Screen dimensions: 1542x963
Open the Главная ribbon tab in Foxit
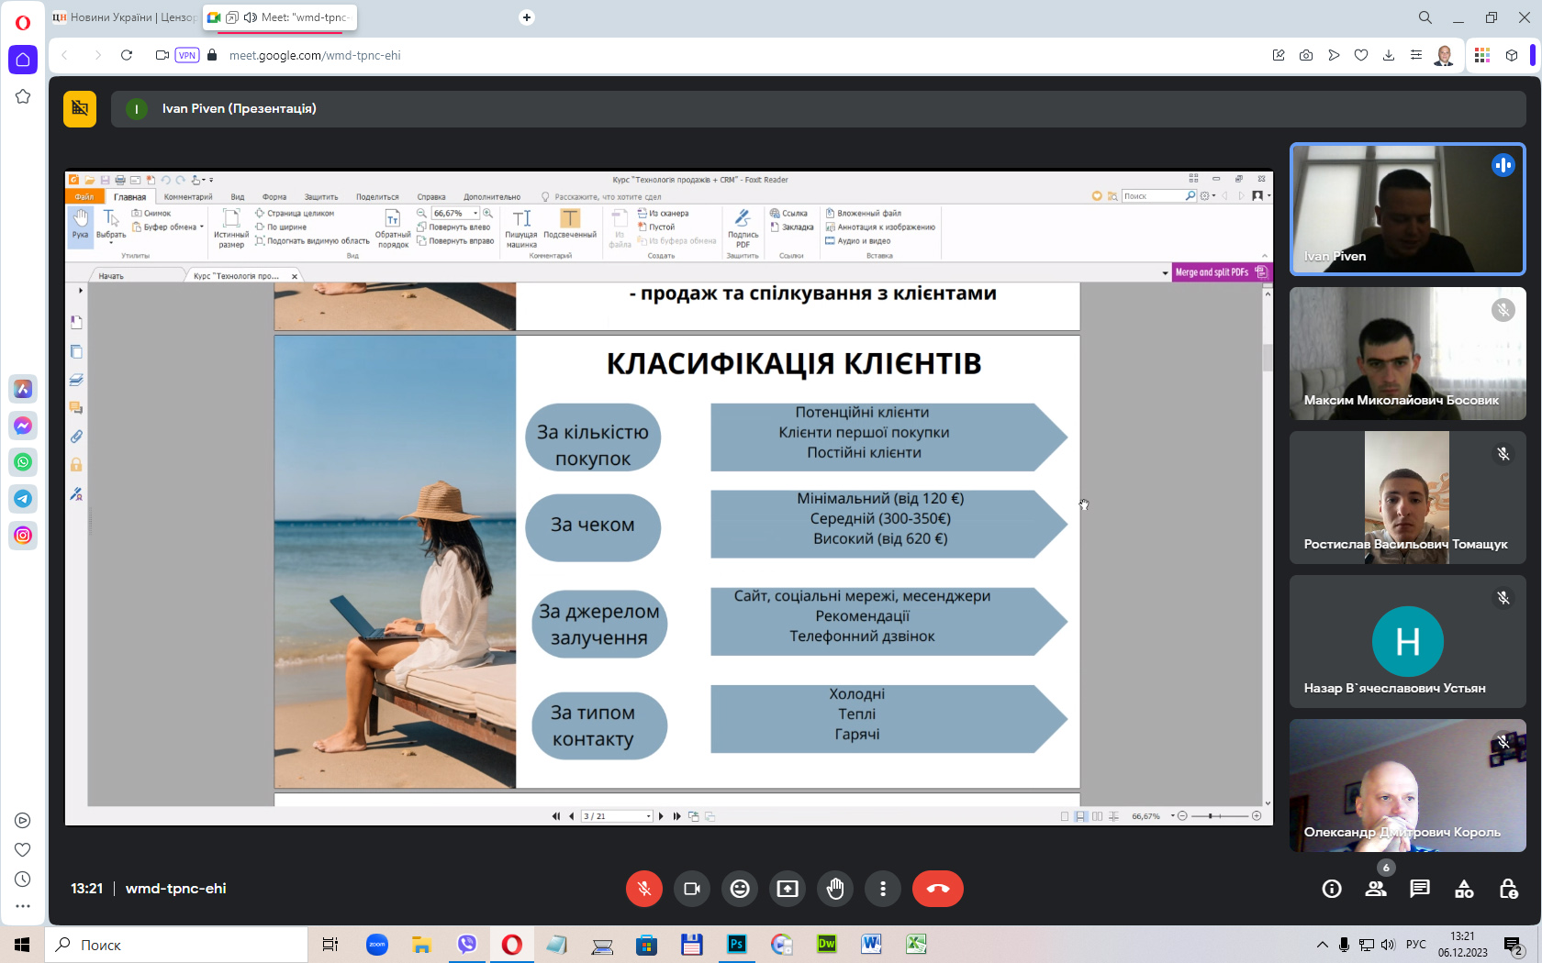(129, 197)
